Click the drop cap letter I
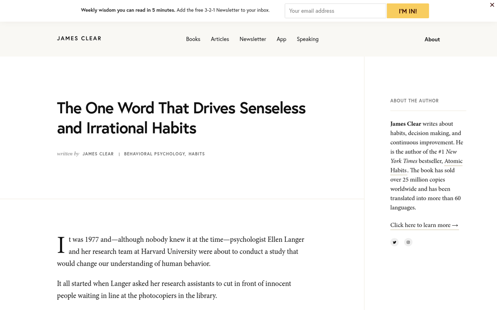Image resolution: width=497 pixels, height=310 pixels. (61, 245)
